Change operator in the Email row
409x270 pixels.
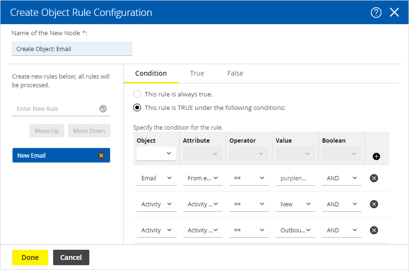[x=249, y=178]
